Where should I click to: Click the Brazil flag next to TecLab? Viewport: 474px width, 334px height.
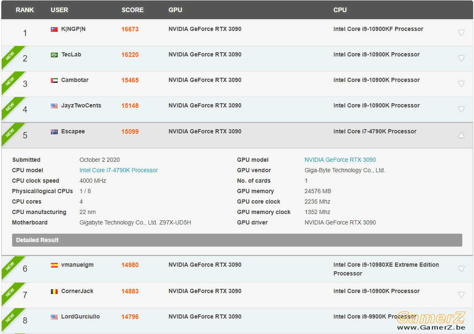coord(54,55)
